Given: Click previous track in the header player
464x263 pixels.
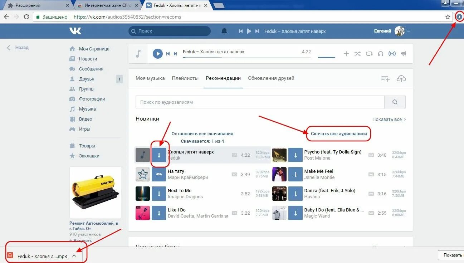Looking at the screenshot, I should tap(241, 31).
